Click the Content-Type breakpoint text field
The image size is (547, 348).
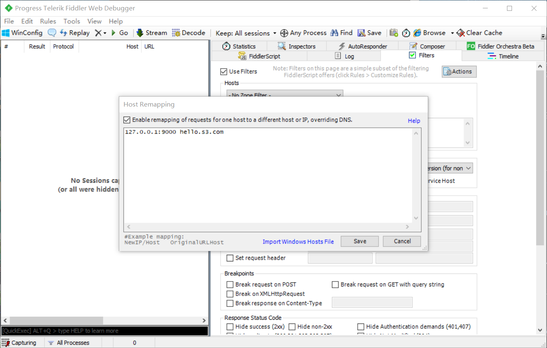(x=372, y=303)
